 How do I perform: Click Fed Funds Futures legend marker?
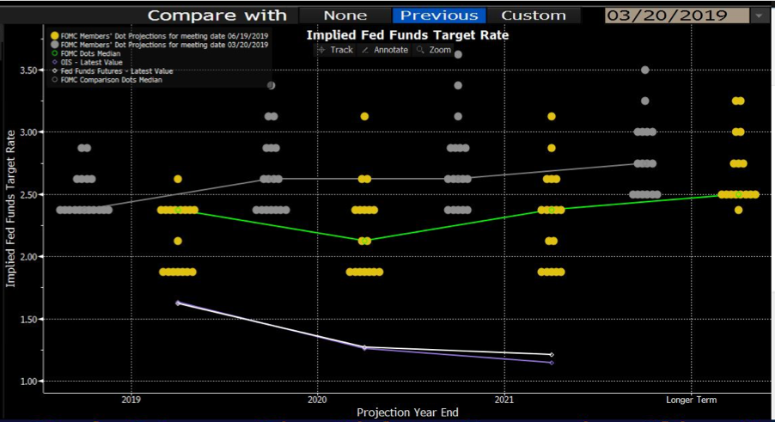point(54,70)
